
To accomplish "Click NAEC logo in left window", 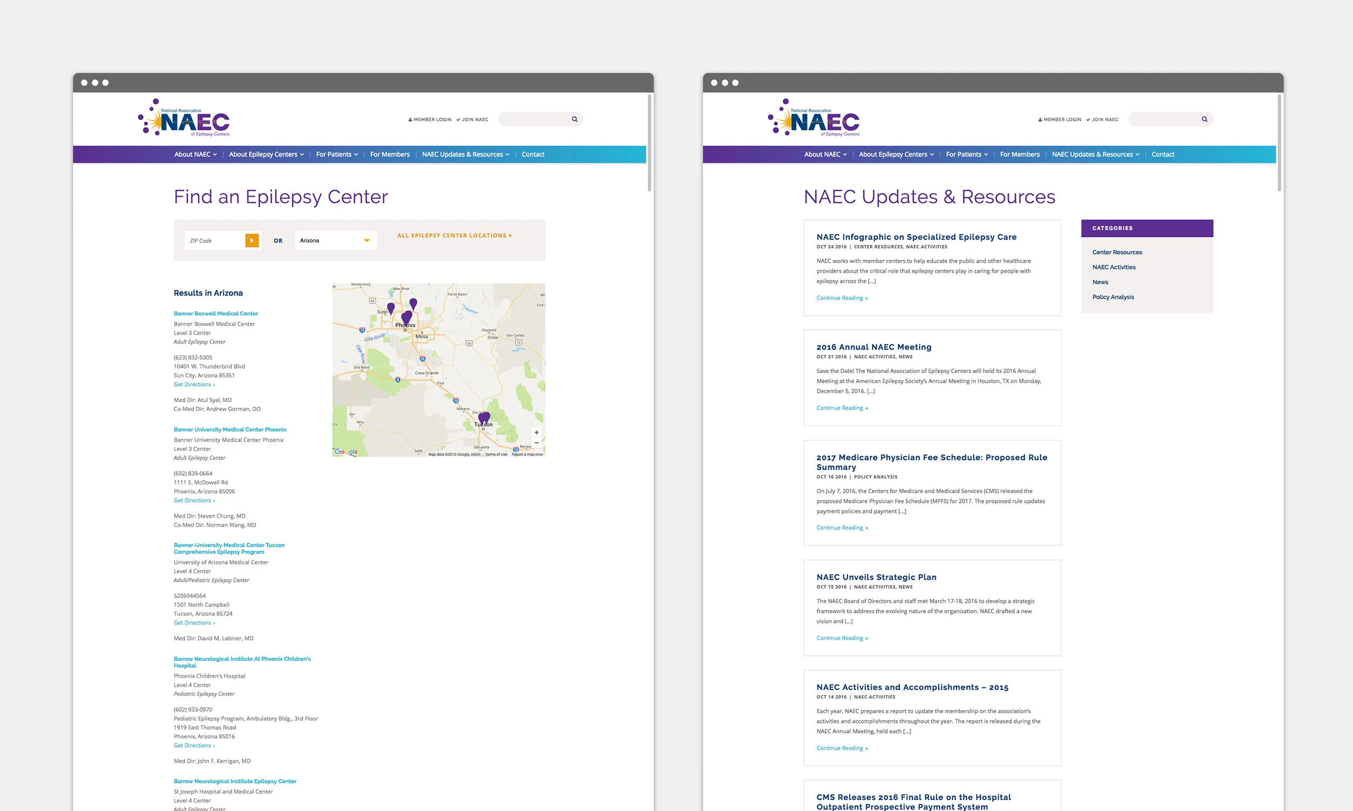I will tap(184, 117).
